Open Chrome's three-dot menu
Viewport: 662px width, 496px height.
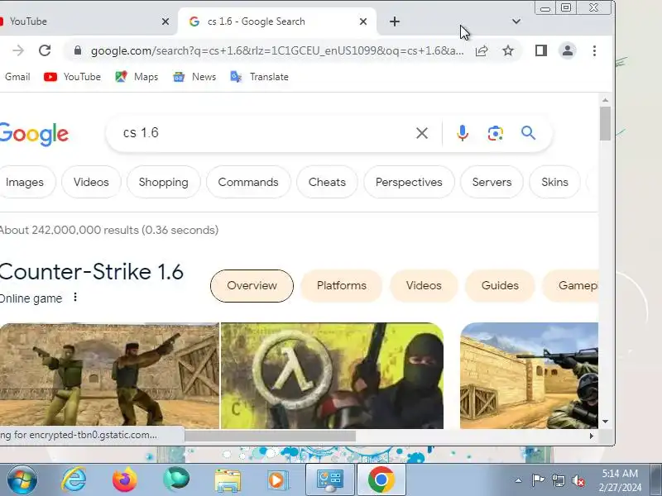point(594,50)
